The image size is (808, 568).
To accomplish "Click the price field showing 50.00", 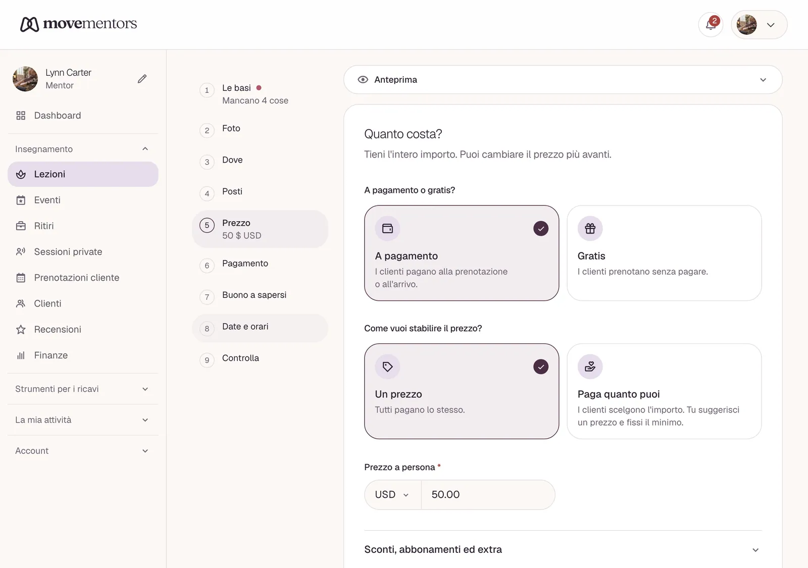I will [488, 495].
